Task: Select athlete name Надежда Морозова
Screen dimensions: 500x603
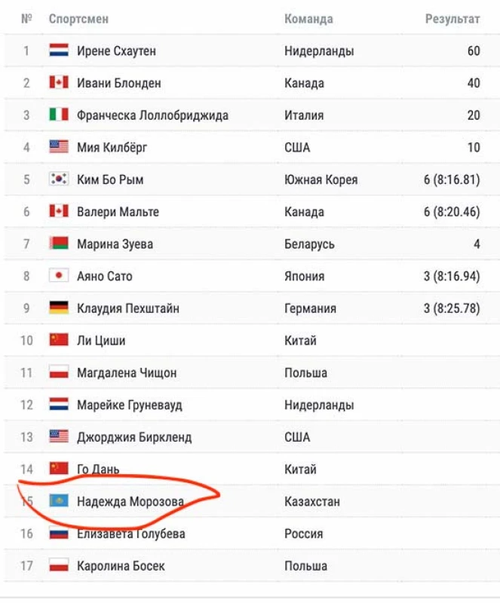Action: 130,501
